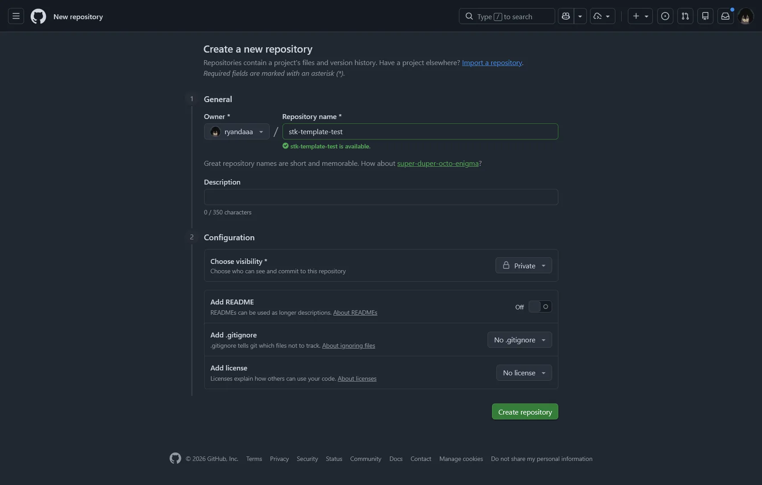The image size is (762, 485).
Task: Open the Private visibility dropdown
Action: 524,266
